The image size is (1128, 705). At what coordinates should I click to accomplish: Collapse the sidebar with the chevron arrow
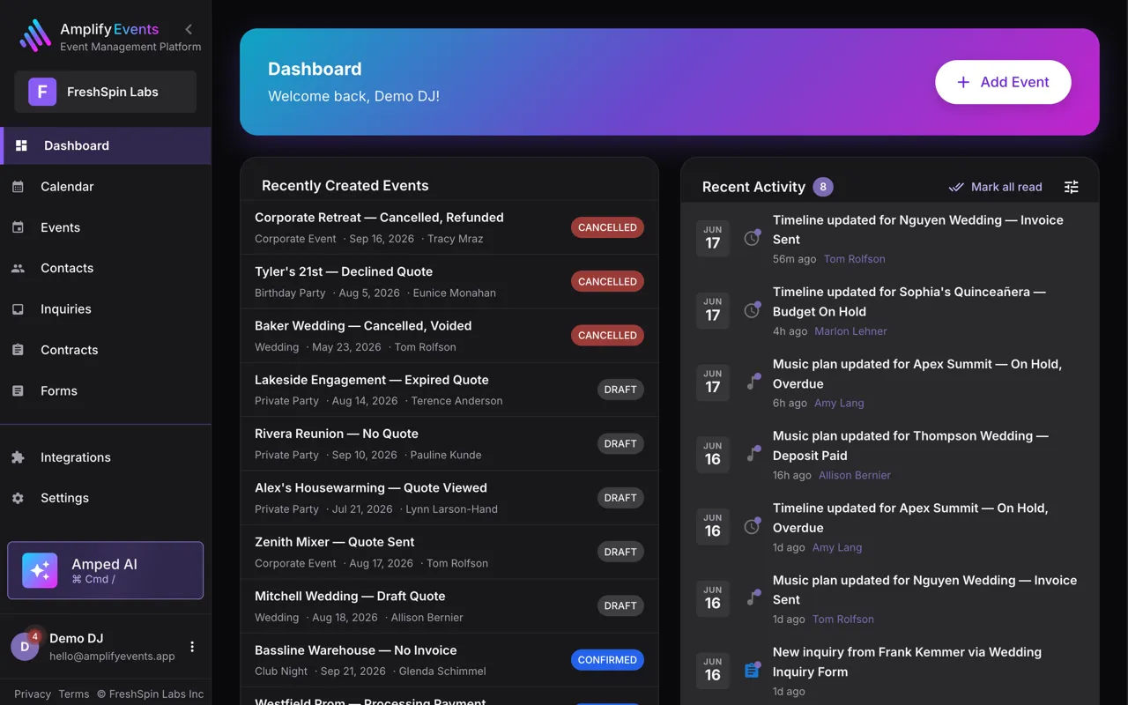click(x=189, y=29)
